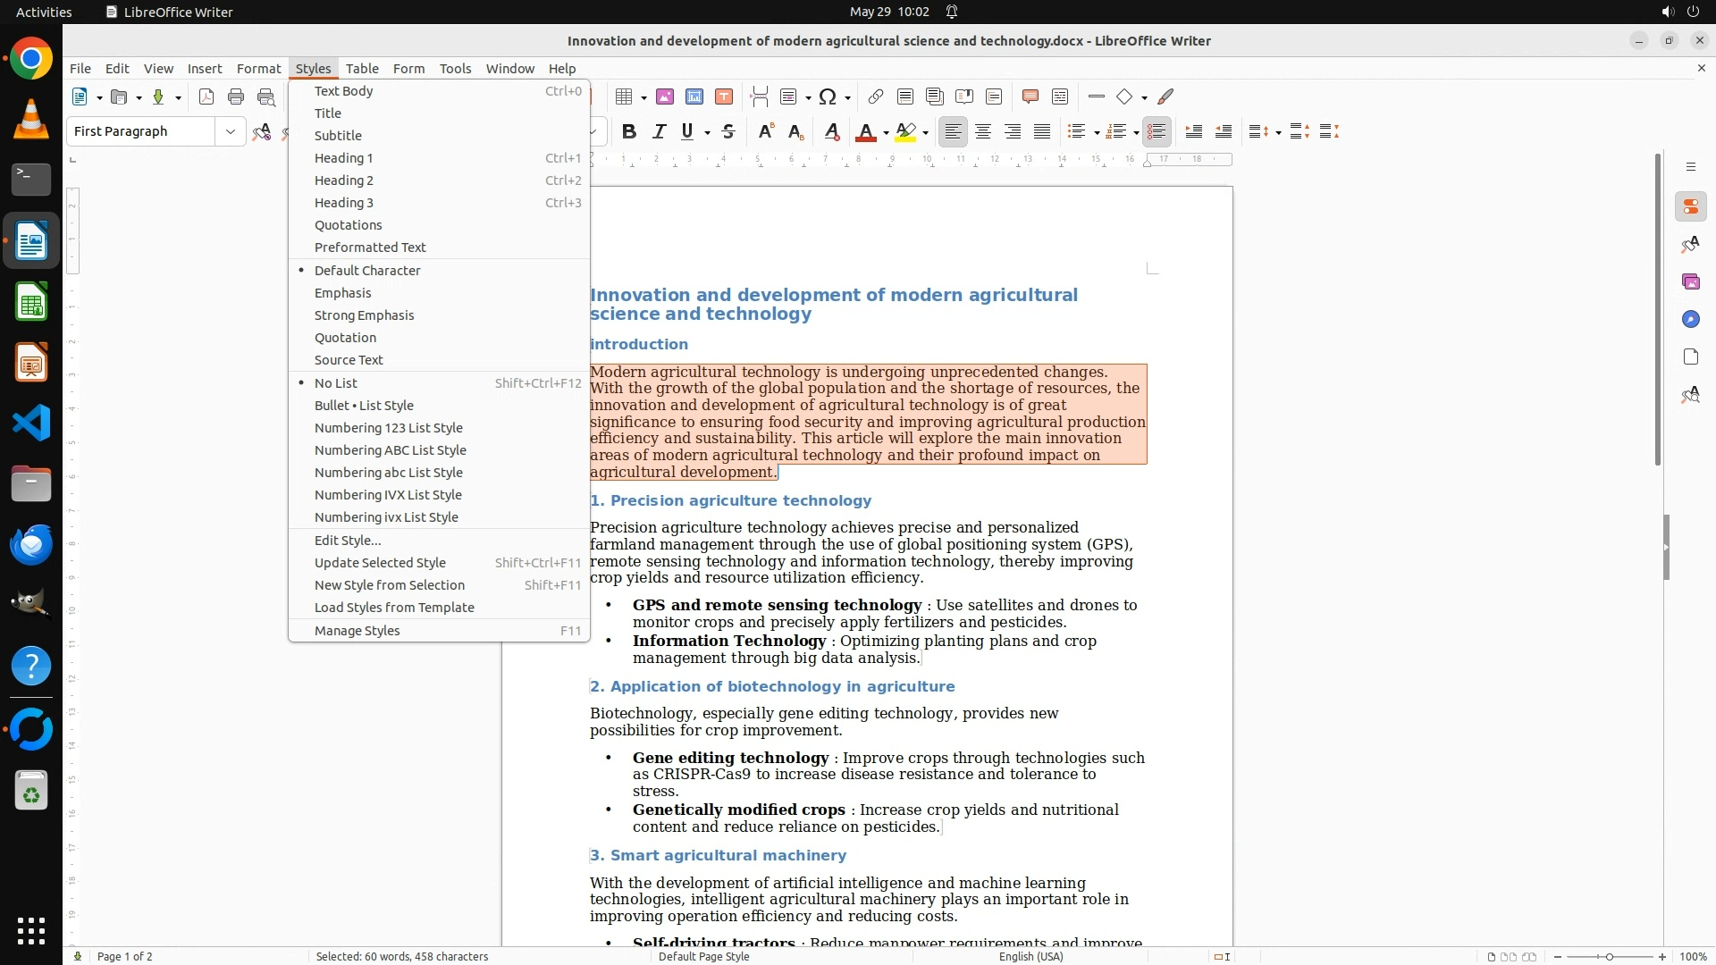Image resolution: width=1716 pixels, height=965 pixels.
Task: Click Manage Styles entry
Action: point(357,631)
